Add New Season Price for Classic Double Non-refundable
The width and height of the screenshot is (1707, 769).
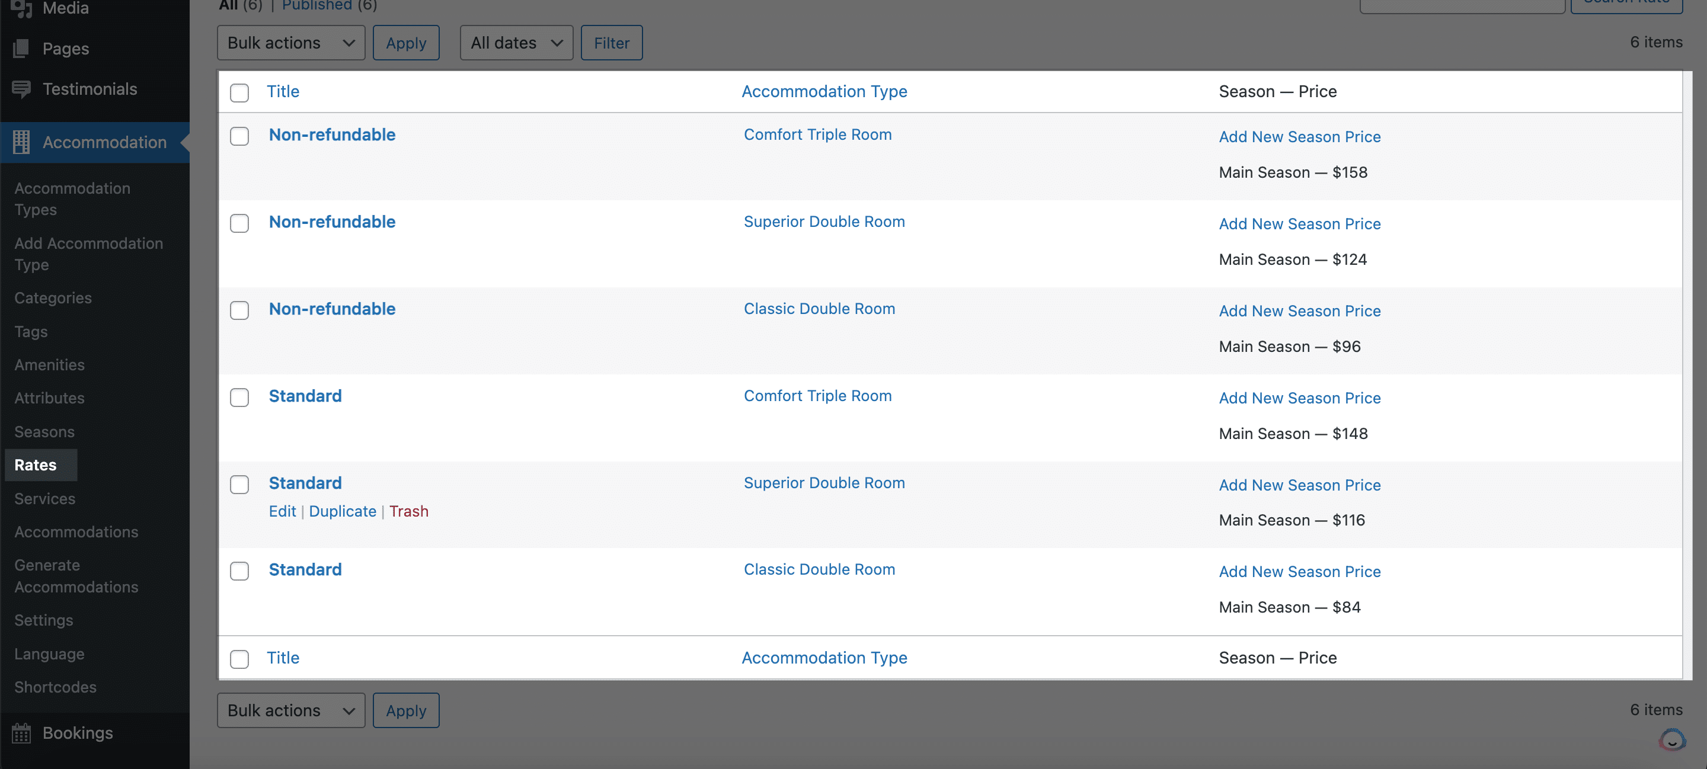click(1299, 310)
